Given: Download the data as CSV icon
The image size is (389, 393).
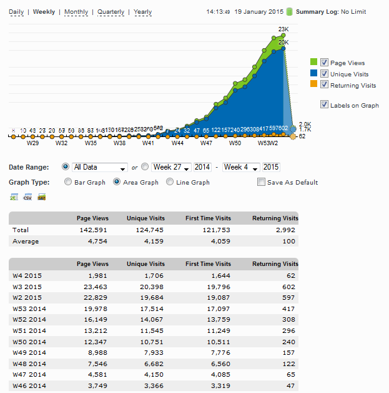Looking at the screenshot, I should pos(27,197).
